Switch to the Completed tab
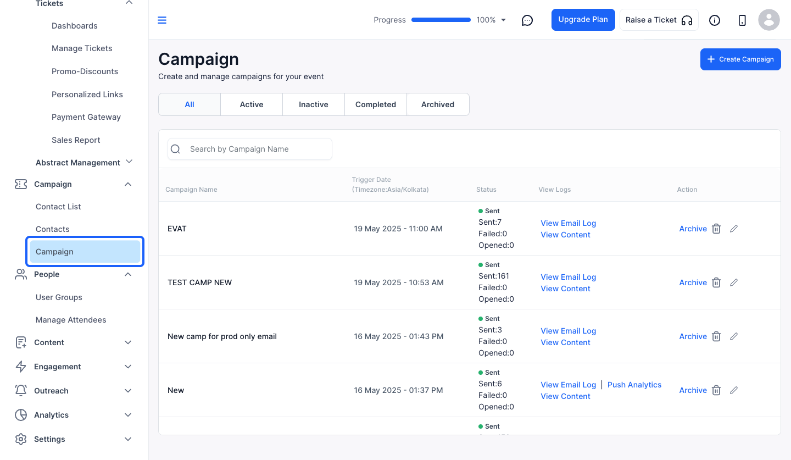The width and height of the screenshot is (791, 460). click(376, 104)
